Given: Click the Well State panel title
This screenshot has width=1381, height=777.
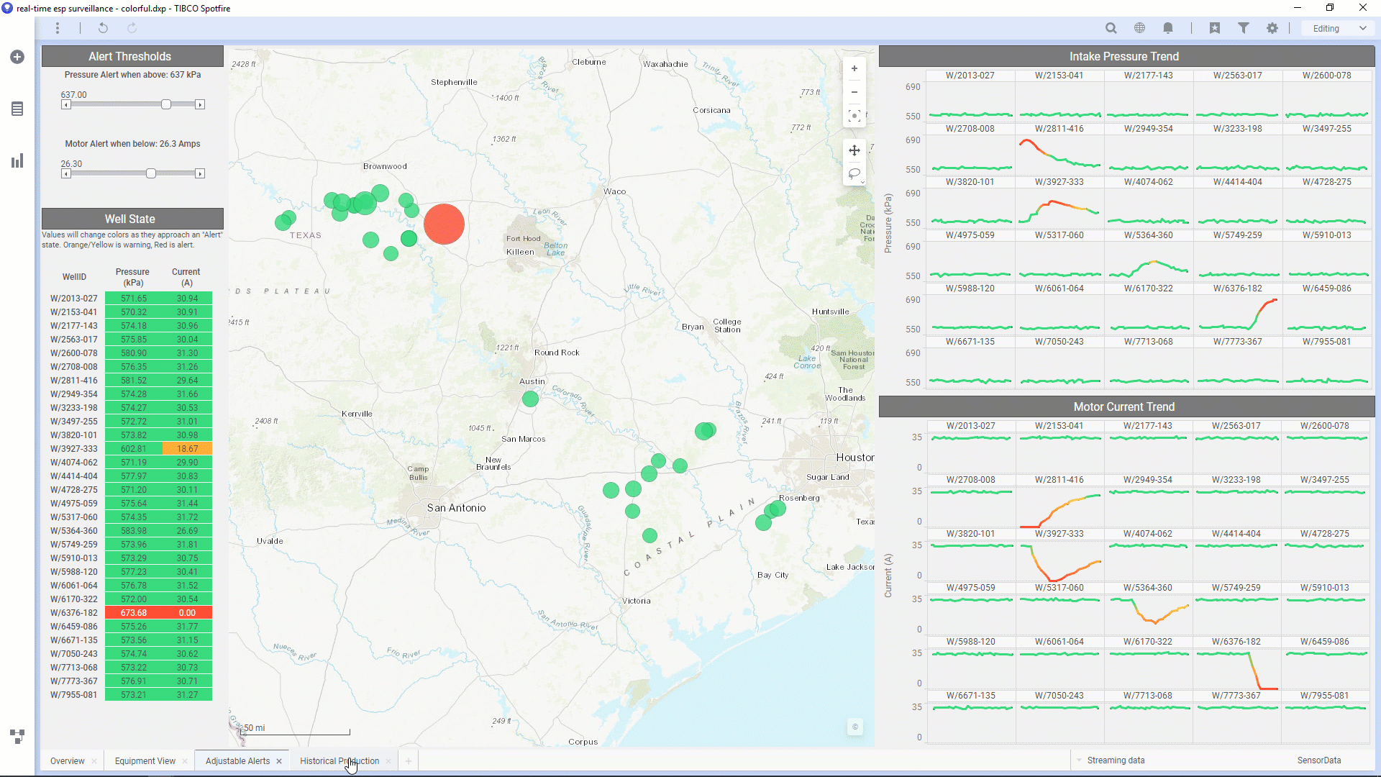Looking at the screenshot, I should point(132,219).
